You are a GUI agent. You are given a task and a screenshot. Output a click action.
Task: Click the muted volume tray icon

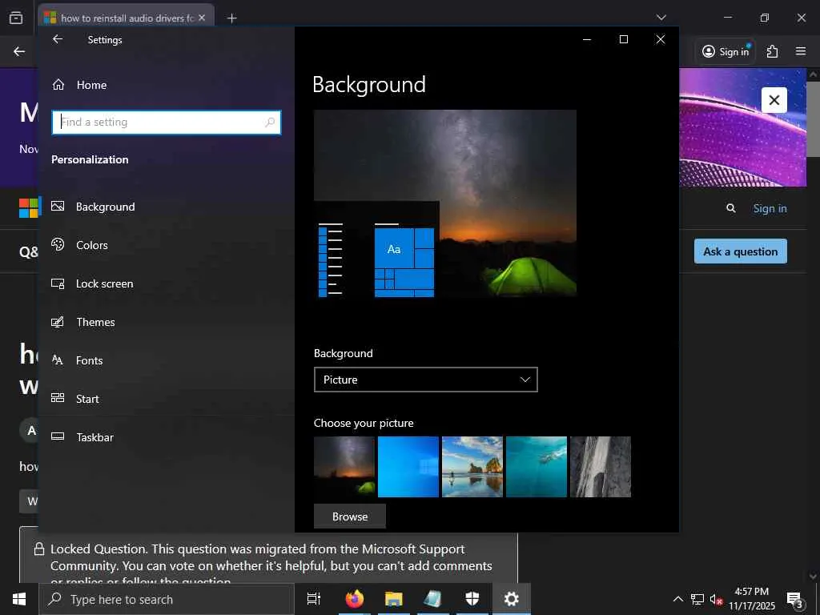pos(716,599)
